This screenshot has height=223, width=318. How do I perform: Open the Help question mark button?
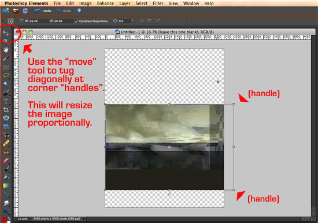[79, 10]
